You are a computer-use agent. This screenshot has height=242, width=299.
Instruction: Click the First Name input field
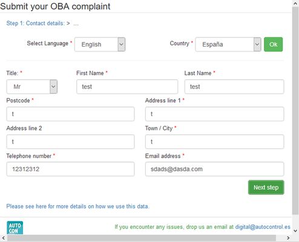(x=127, y=87)
